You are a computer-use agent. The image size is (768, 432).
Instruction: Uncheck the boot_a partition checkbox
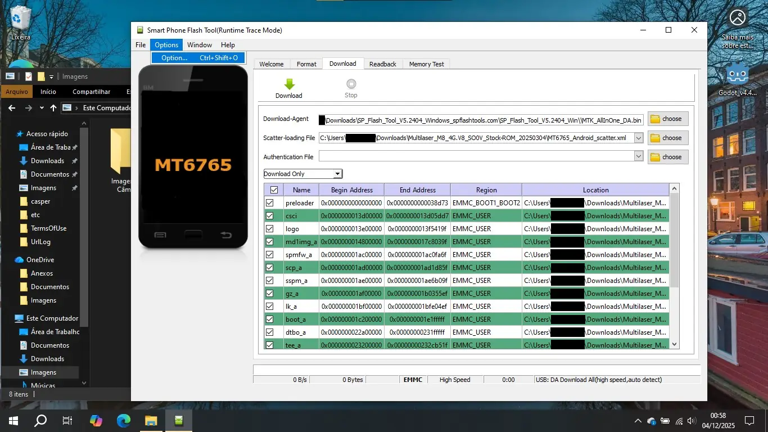click(270, 319)
